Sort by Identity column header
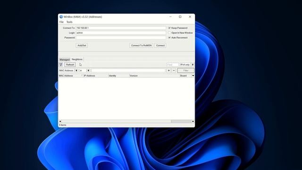The height and width of the screenshot is (170, 302). (118, 76)
